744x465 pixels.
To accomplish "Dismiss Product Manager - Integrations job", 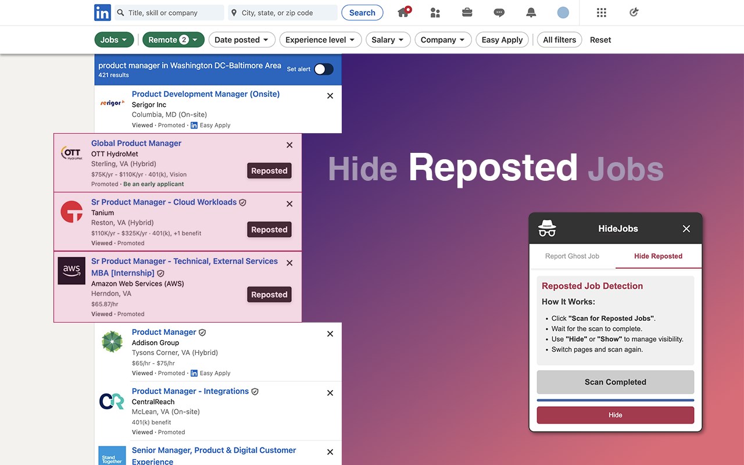I will 330,394.
